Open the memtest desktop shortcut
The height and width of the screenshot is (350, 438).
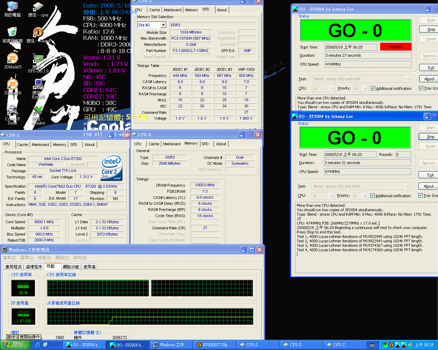38,115
